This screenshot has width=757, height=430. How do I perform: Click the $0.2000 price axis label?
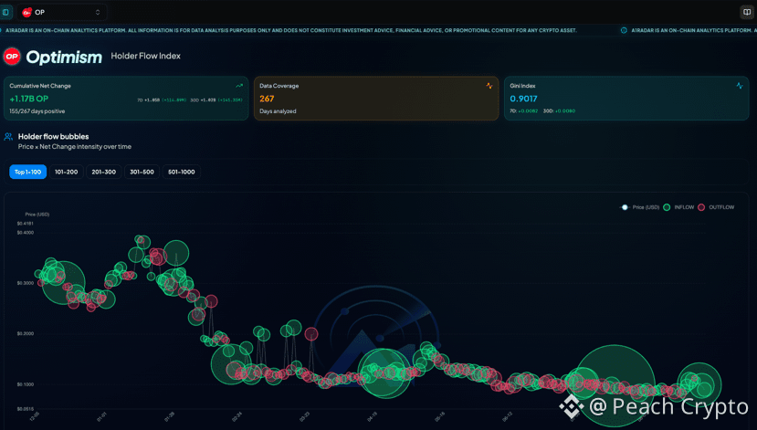click(x=25, y=333)
